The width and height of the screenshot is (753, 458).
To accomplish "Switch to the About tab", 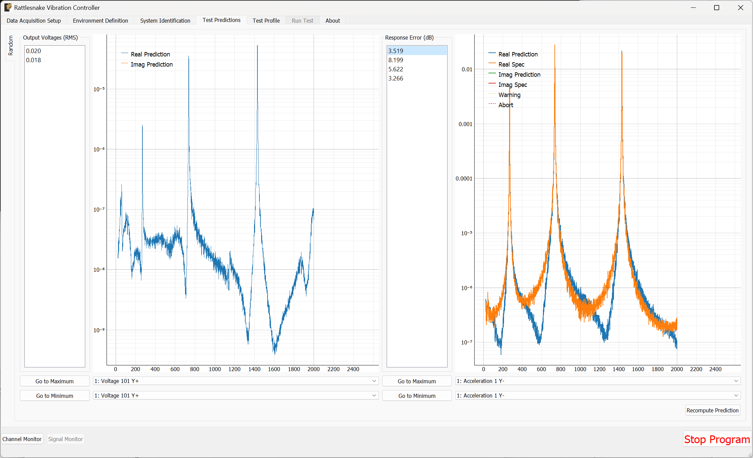I will pos(333,20).
